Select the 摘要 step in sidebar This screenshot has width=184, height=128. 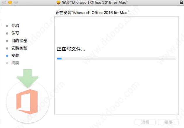click(15, 63)
